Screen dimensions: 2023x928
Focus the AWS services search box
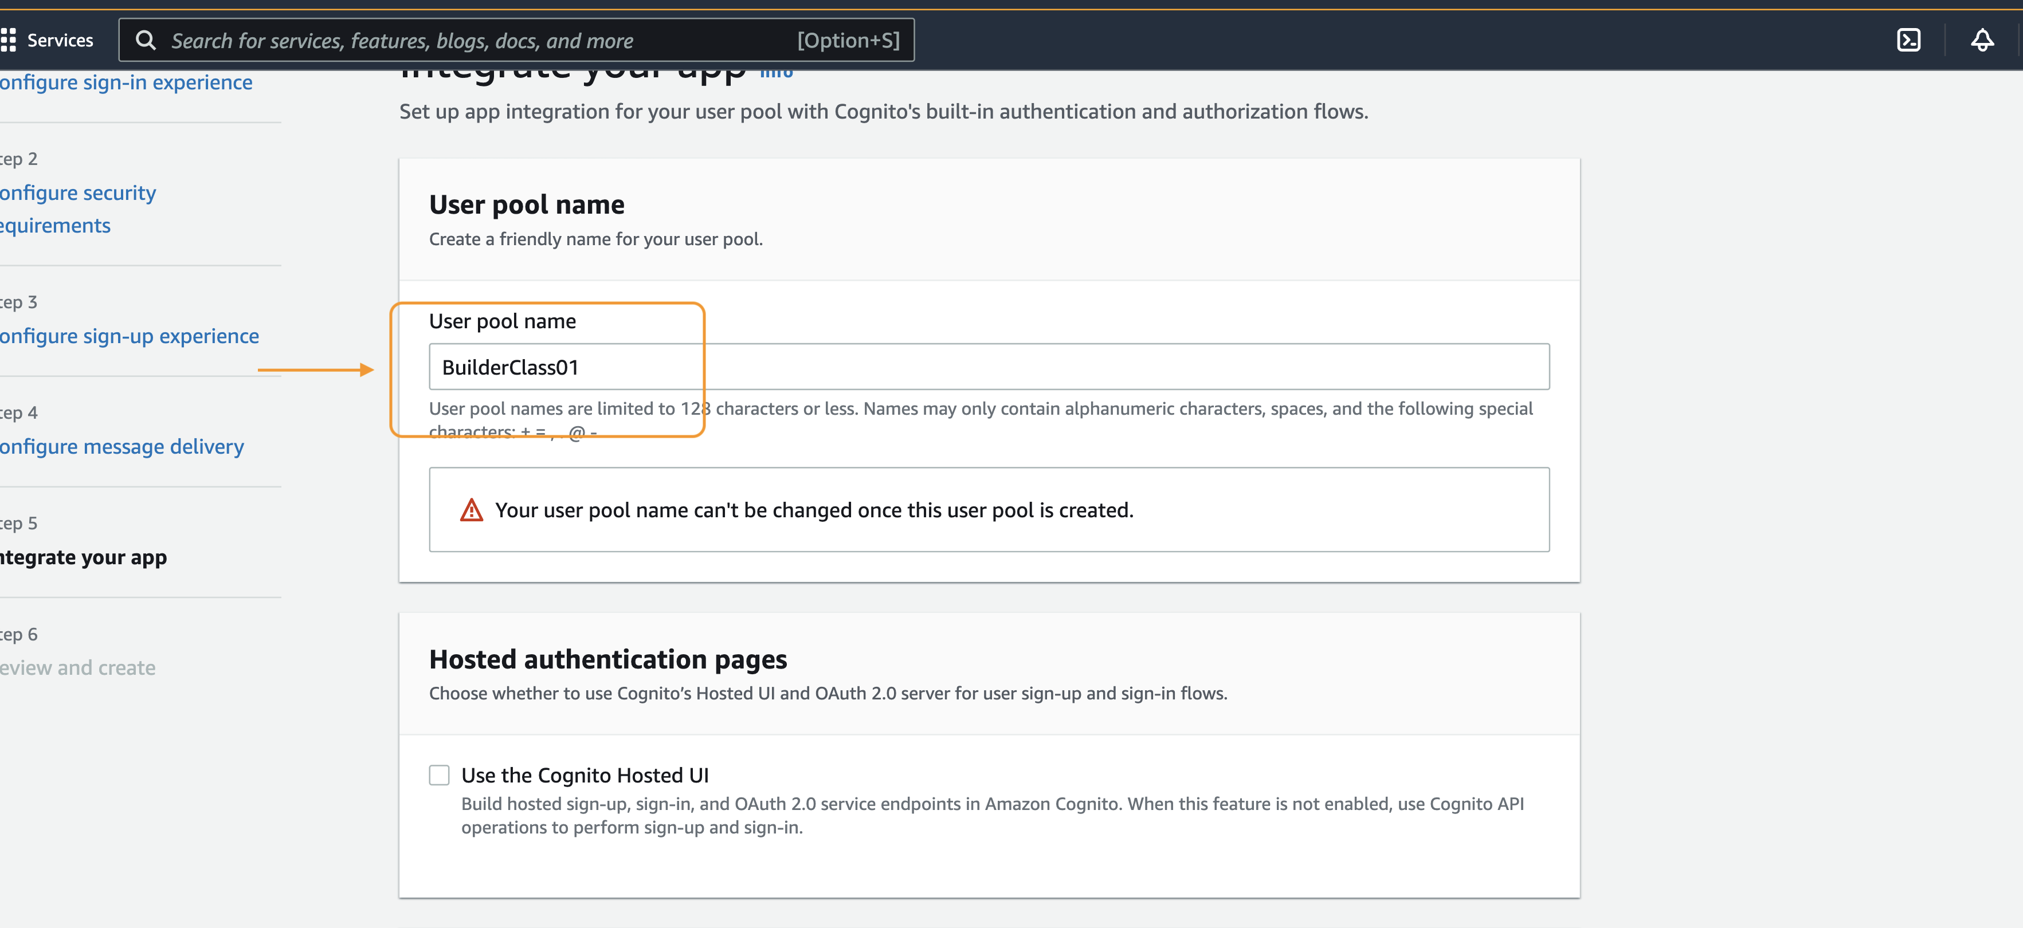(x=516, y=40)
